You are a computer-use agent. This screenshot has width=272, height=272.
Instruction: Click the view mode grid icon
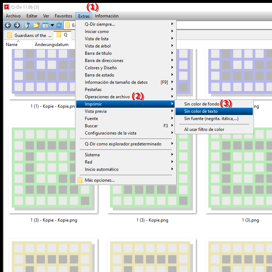[x=45, y=25]
